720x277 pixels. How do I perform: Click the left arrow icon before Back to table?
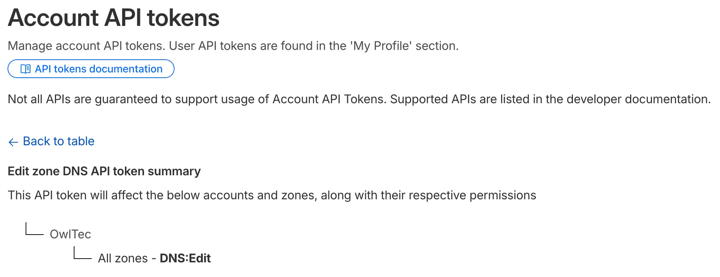tap(13, 142)
